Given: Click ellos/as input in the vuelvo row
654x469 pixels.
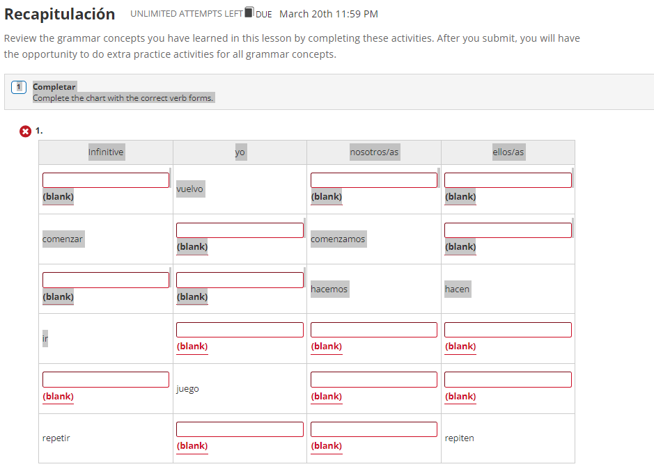Looking at the screenshot, I should point(508,180).
